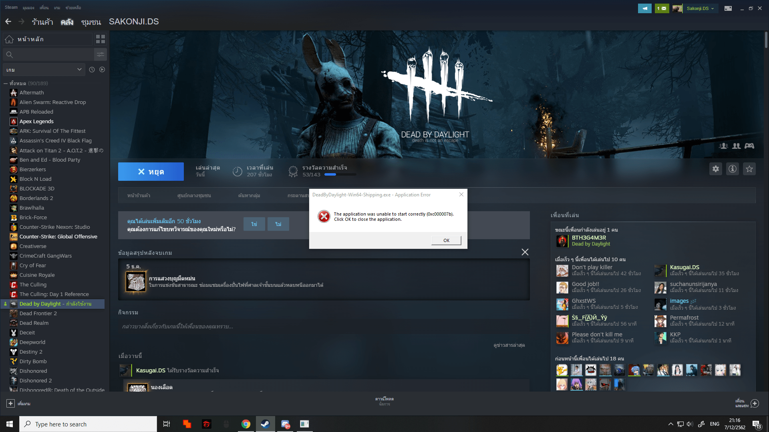Switch to collections grid view icon

pyautogui.click(x=101, y=39)
